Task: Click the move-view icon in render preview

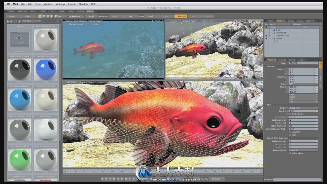Action: coord(153,21)
